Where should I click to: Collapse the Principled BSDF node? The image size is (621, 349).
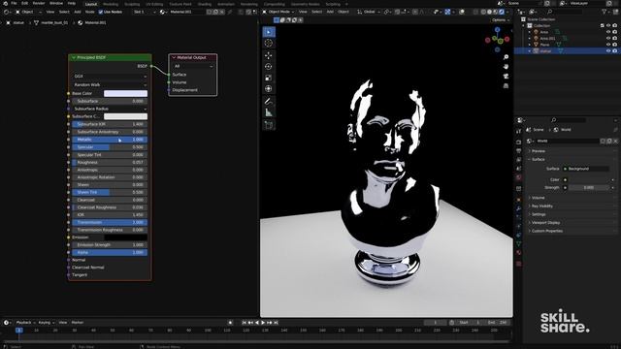(74, 58)
